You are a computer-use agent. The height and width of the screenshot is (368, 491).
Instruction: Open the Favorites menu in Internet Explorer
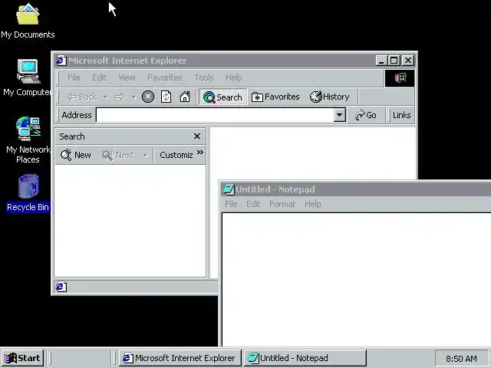165,77
